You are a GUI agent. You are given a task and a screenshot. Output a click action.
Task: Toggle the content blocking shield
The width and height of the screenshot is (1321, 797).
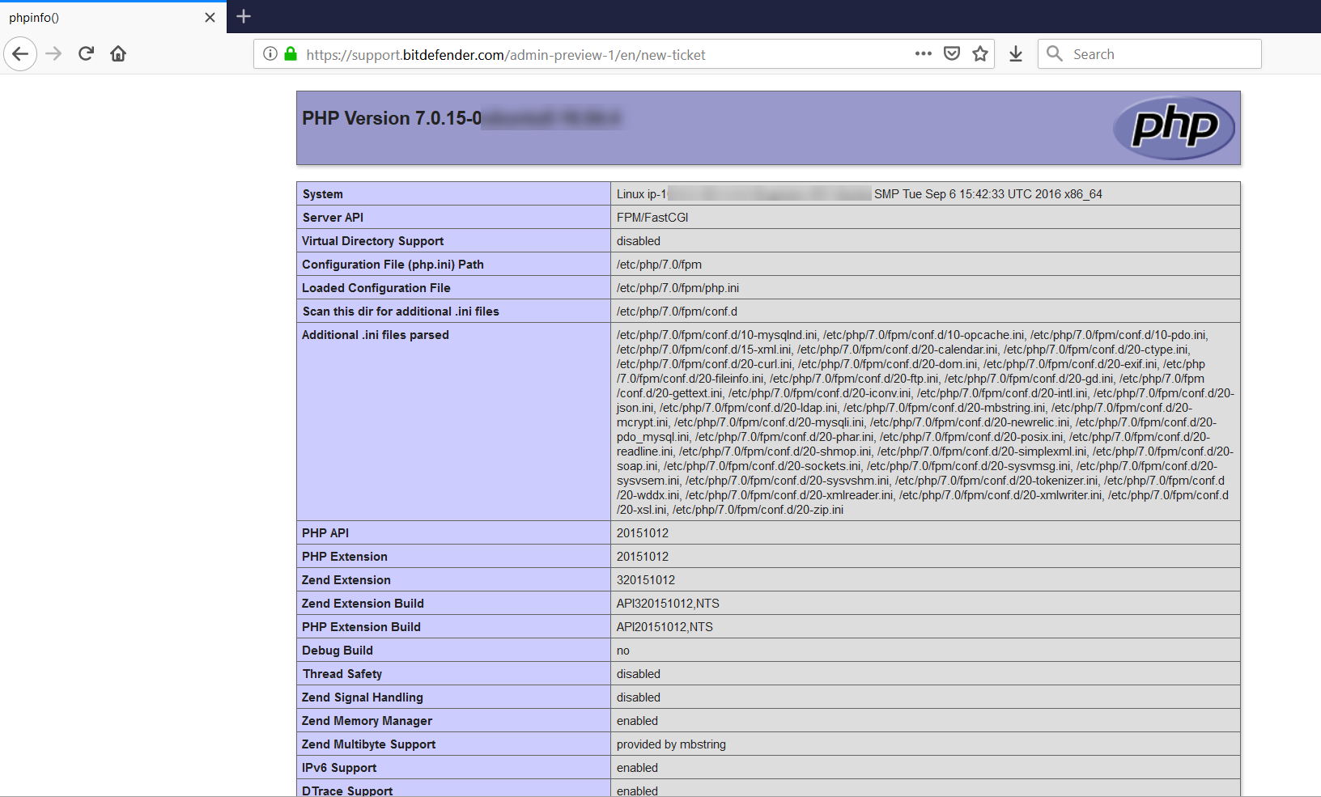tap(952, 53)
